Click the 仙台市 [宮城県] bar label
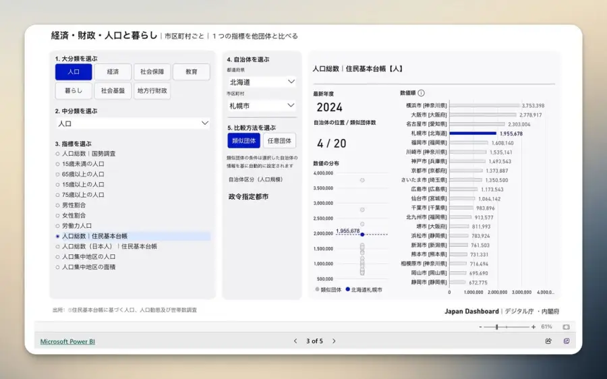Viewport: 607px width, 379px height. (429, 198)
